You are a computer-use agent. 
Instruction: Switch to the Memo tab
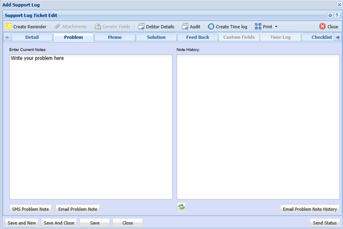coord(115,37)
